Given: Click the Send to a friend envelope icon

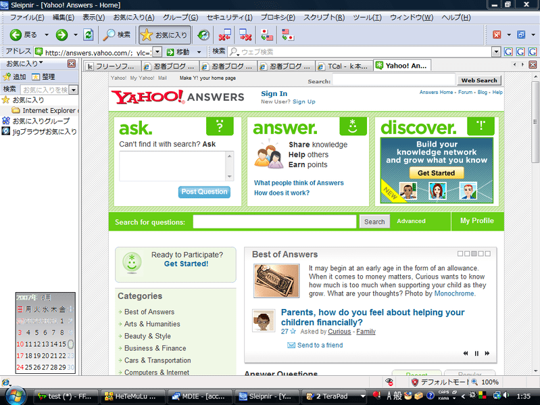Looking at the screenshot, I should [291, 345].
